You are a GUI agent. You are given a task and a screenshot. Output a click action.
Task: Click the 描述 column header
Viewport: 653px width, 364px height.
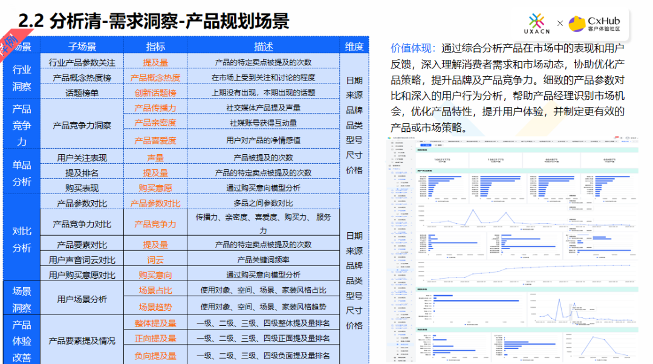coord(263,47)
